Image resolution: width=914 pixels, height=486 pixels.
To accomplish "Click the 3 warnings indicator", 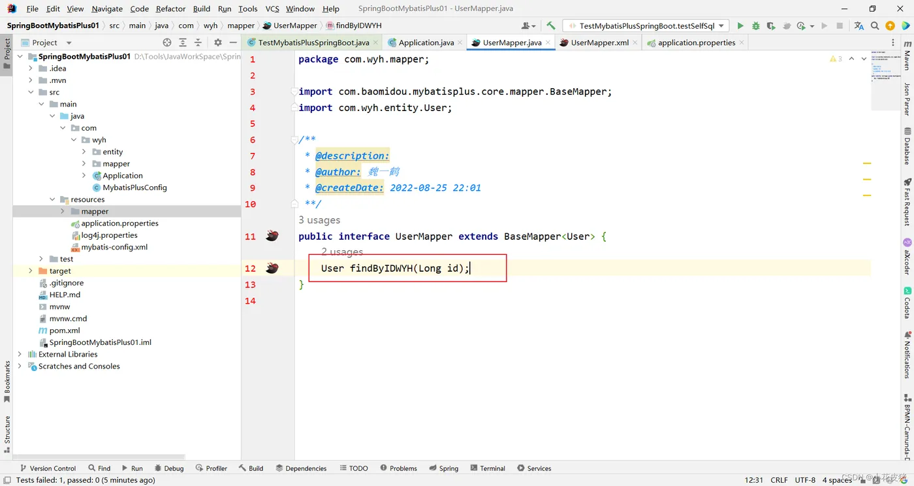I will (x=836, y=59).
